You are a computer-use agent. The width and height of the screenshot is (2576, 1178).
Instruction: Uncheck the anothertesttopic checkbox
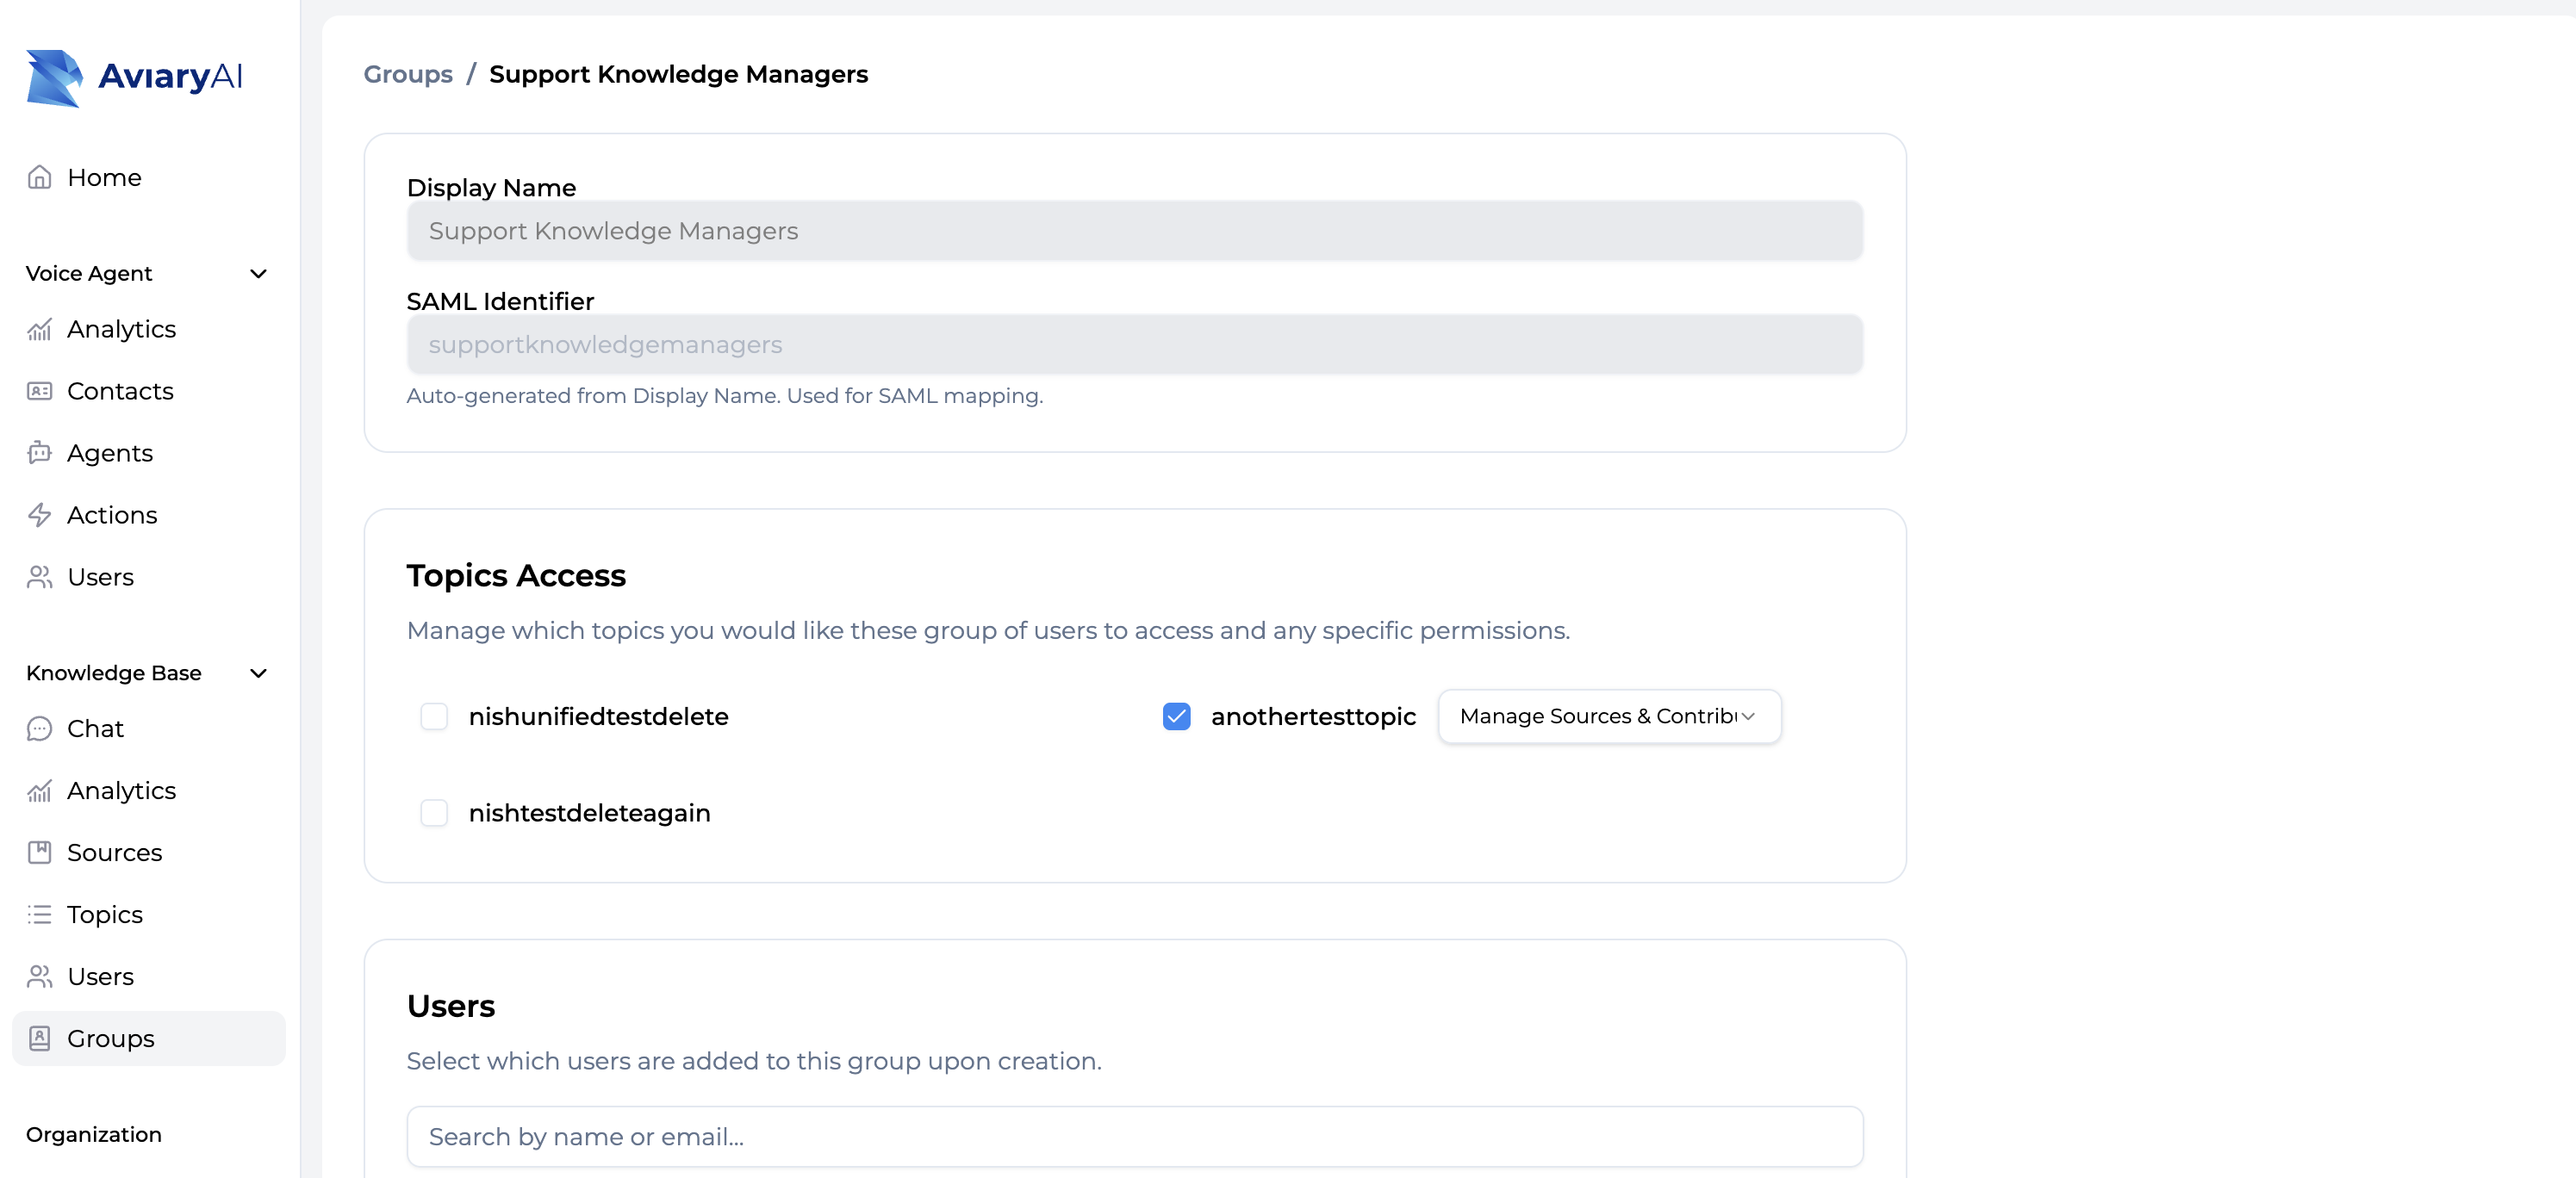click(x=1176, y=716)
